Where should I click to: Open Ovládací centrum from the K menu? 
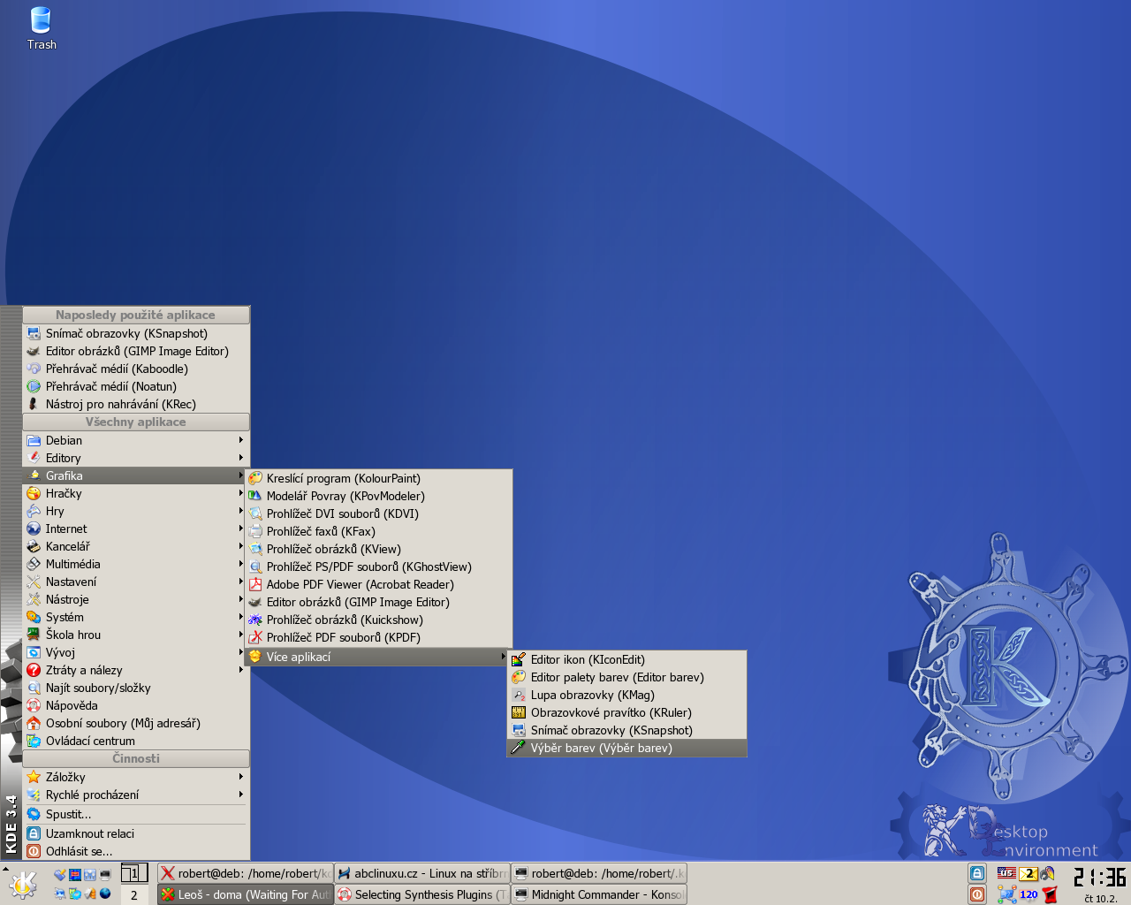point(136,741)
